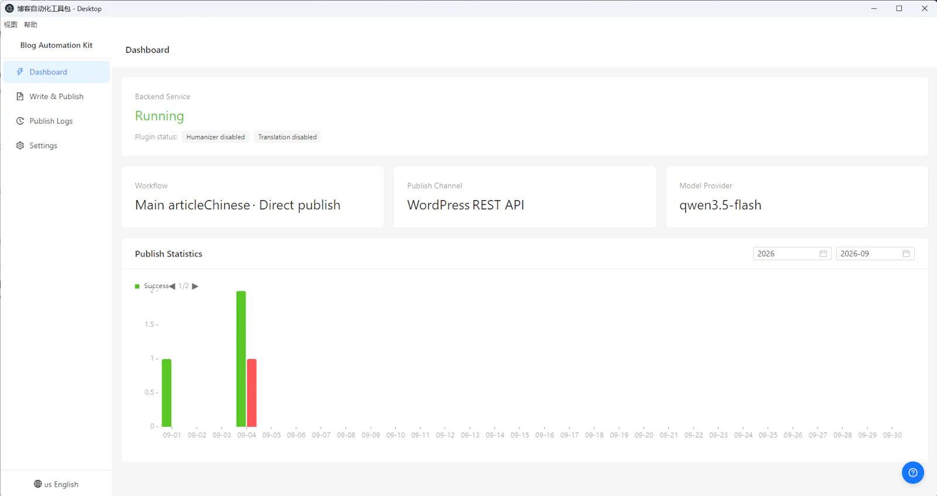Click the Translation disabled tag
The image size is (937, 496).
(x=288, y=137)
